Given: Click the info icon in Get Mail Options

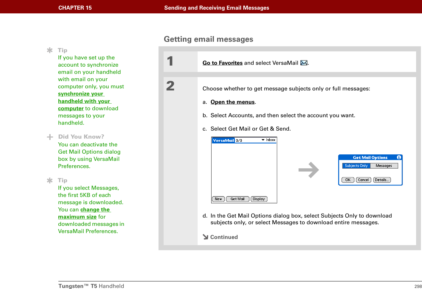Looking at the screenshot, I should pyautogui.click(x=399, y=157).
